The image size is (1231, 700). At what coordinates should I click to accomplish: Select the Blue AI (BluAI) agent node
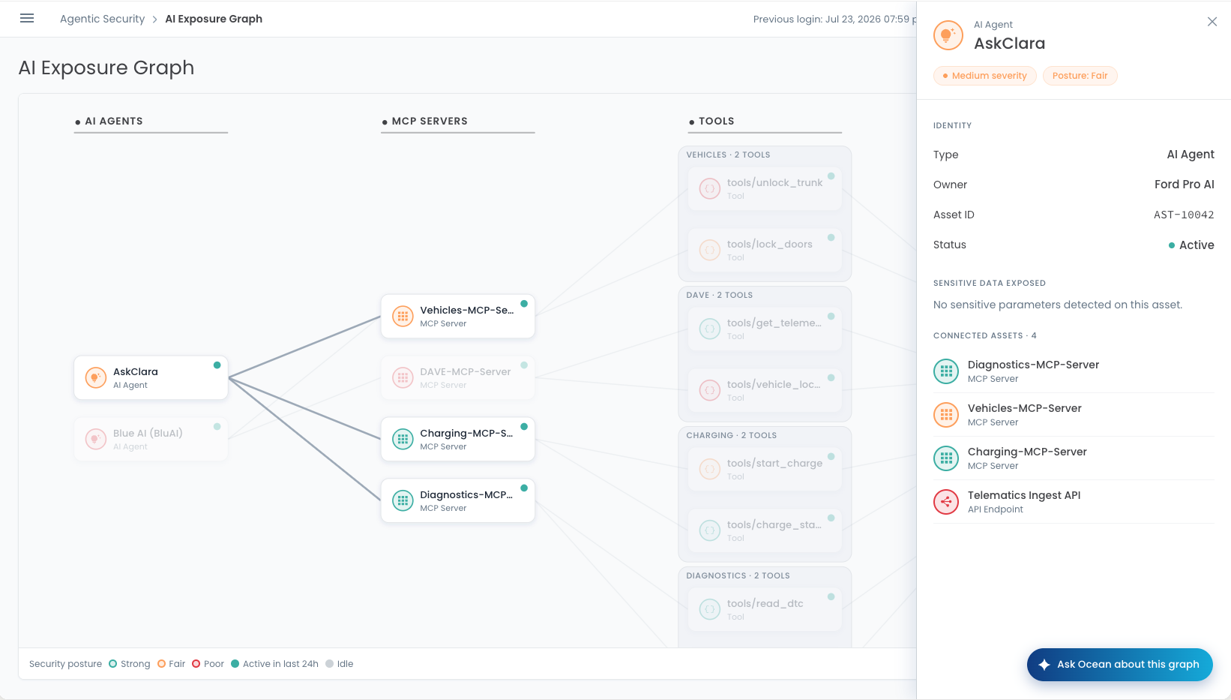[151, 439]
